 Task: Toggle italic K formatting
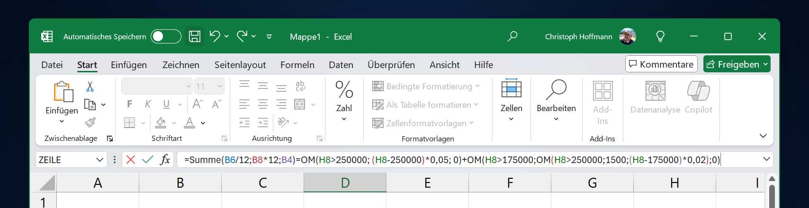(x=148, y=104)
